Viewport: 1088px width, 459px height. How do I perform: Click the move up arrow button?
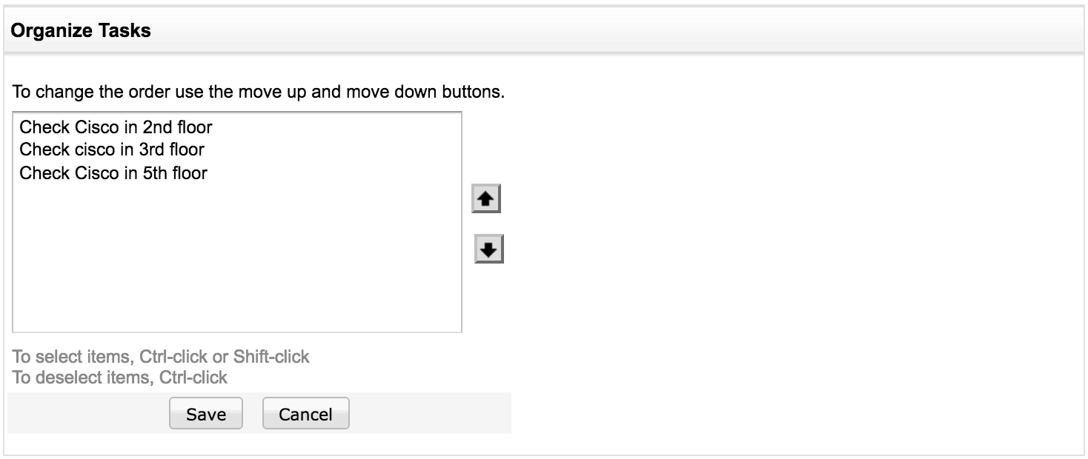point(486,199)
